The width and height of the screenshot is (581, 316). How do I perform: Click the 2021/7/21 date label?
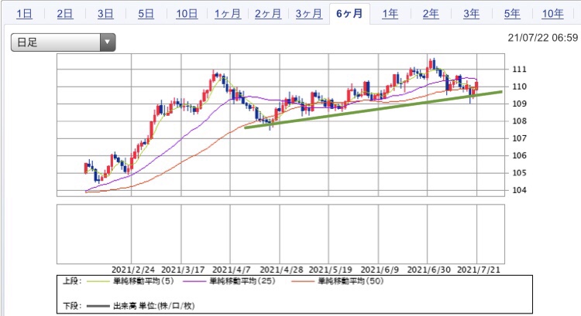pos(479,270)
